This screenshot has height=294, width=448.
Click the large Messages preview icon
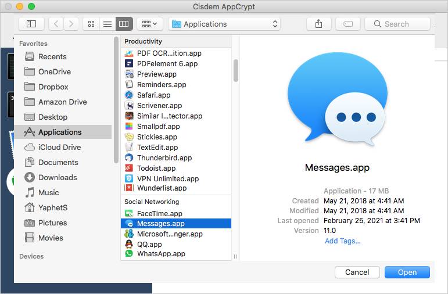337,99
